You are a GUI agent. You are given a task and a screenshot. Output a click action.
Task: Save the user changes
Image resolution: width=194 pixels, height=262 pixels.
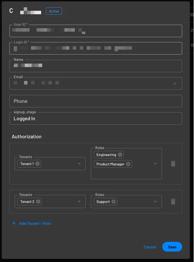(172, 247)
